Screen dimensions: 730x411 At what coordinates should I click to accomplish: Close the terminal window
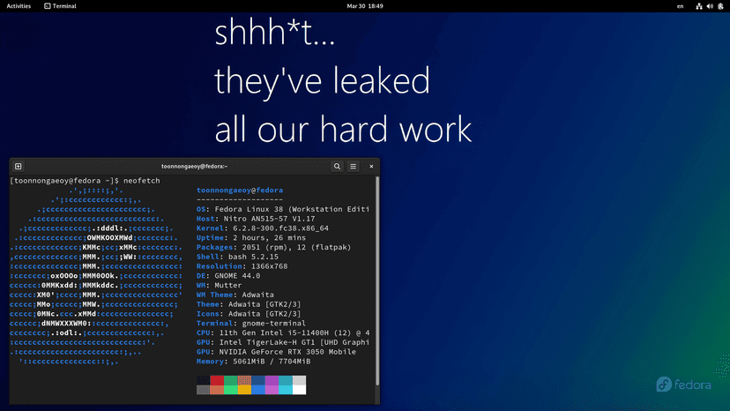pyautogui.click(x=371, y=166)
